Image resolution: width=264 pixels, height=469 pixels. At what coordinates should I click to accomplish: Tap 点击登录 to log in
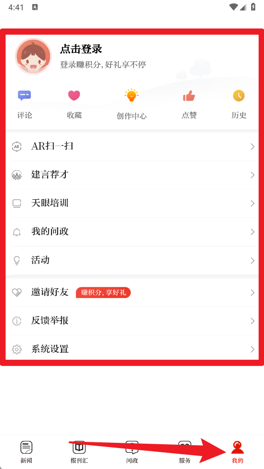click(x=81, y=49)
